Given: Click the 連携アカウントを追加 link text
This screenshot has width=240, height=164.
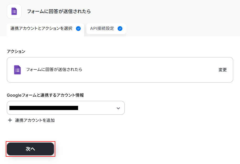Looking at the screenshot, I should (35, 120).
